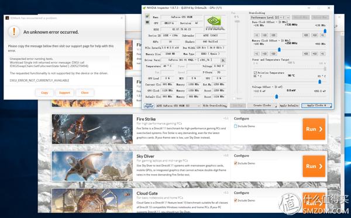Open the Create Clocks shortcut menu
The width and height of the screenshot is (351, 218).
coord(262,106)
